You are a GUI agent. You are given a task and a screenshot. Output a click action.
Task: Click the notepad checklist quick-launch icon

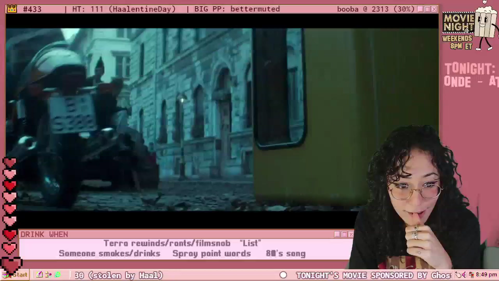click(40, 274)
